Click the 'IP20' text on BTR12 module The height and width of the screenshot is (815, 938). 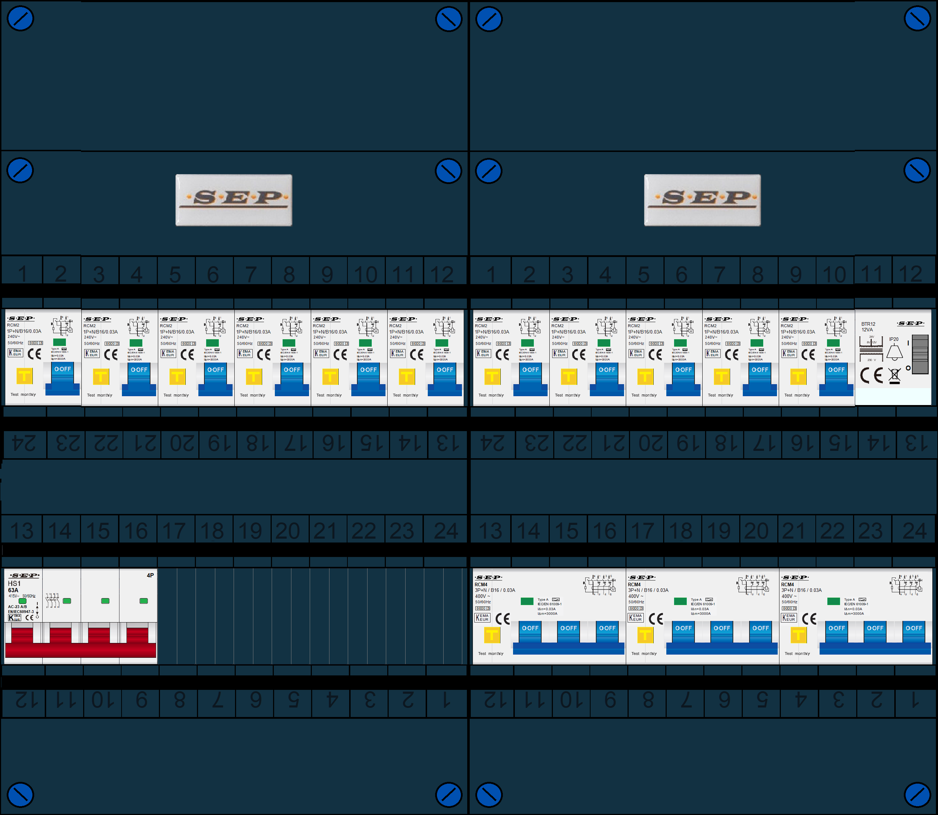(x=894, y=339)
